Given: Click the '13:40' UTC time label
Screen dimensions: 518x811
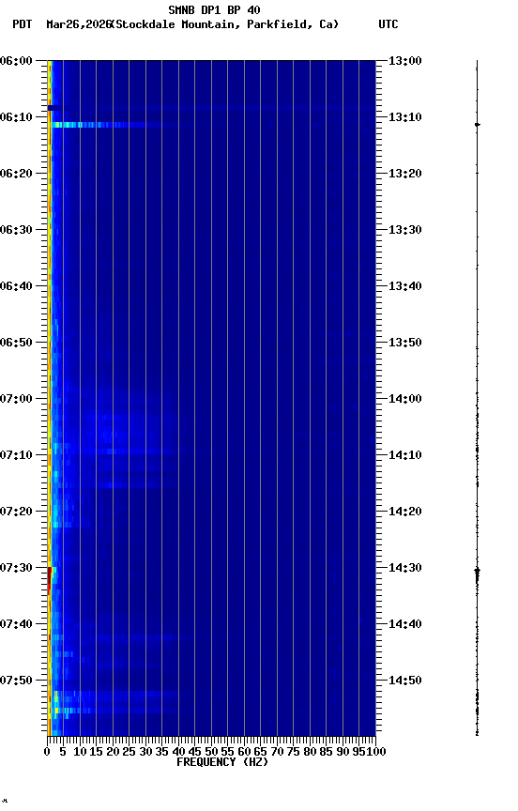Looking at the screenshot, I should tap(405, 286).
